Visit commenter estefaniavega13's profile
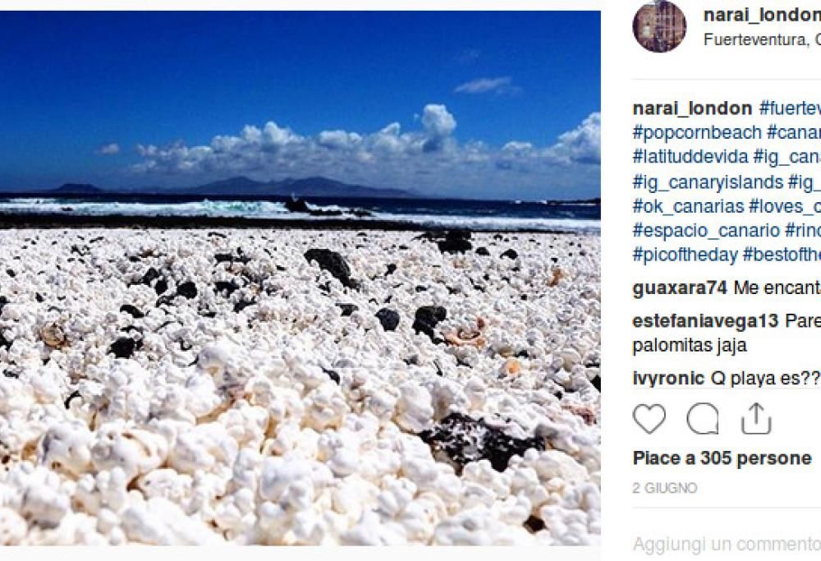 (705, 320)
